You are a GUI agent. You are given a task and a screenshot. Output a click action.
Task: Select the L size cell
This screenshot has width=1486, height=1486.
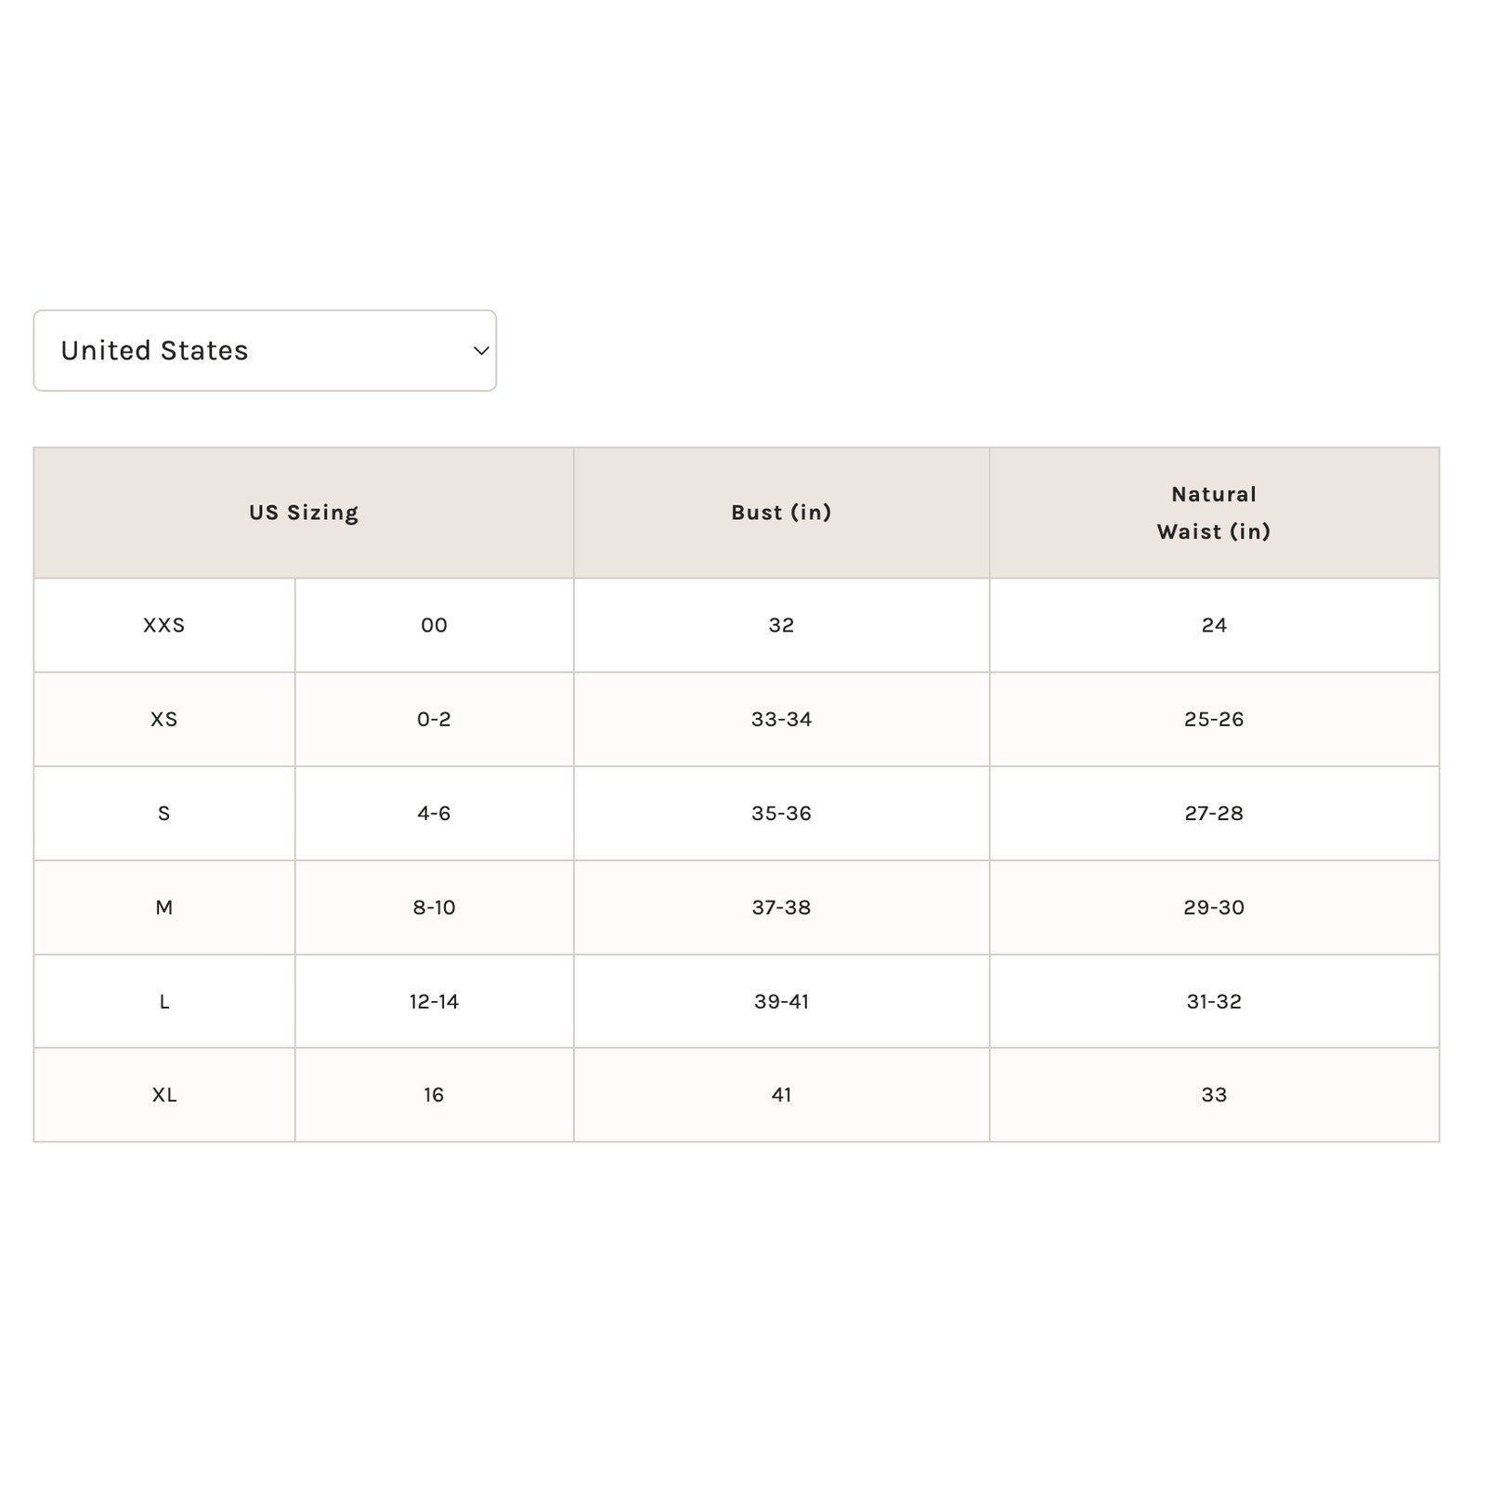(164, 1001)
